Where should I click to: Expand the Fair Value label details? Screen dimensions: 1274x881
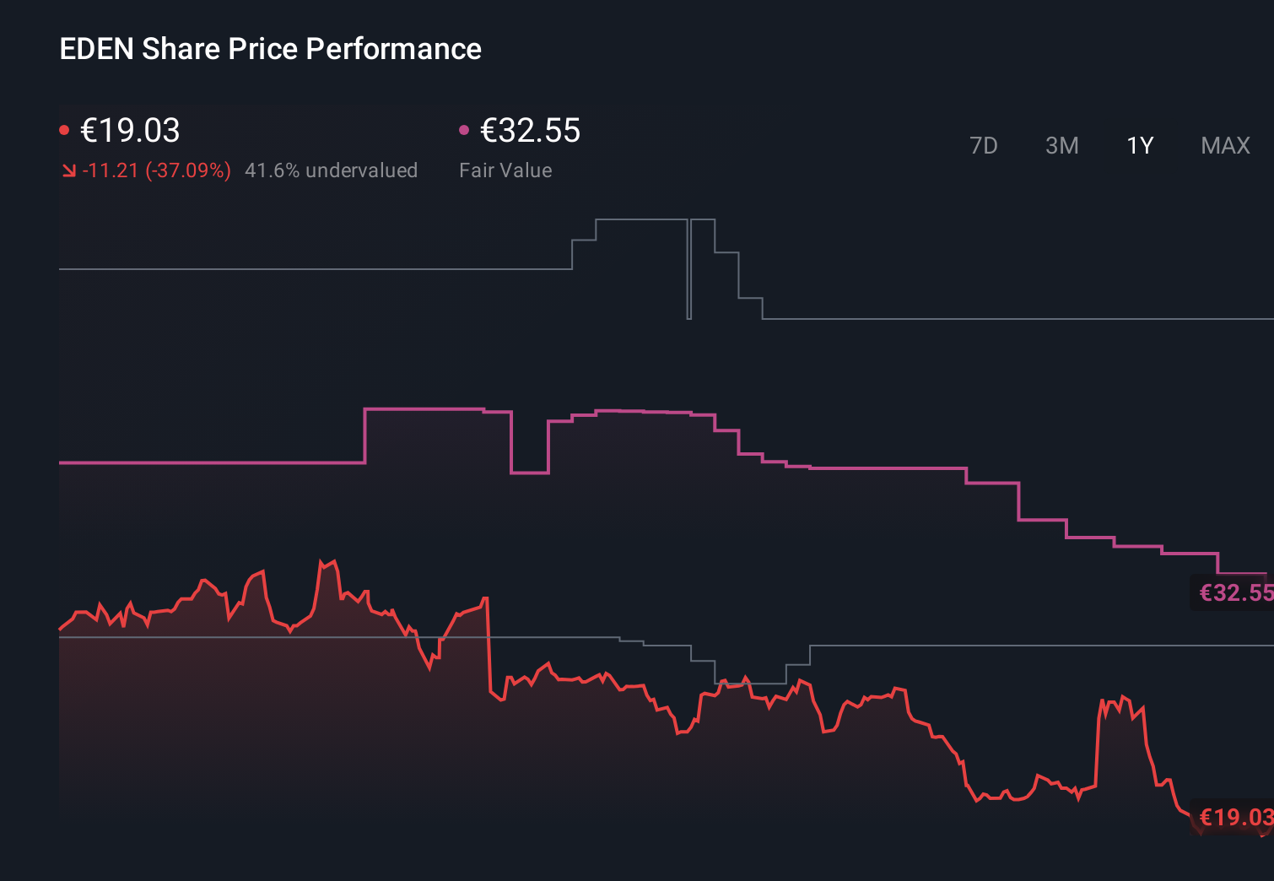[x=505, y=170]
